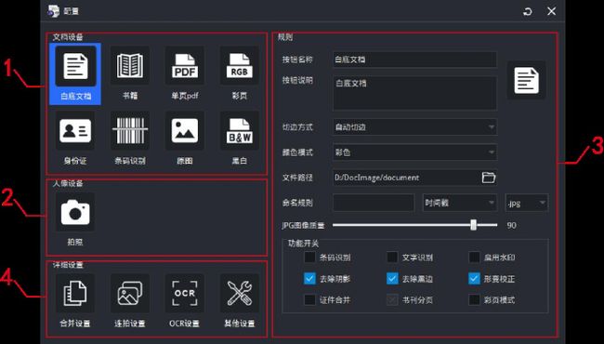Choose the 黑白 B&W mode icon

coord(239,131)
